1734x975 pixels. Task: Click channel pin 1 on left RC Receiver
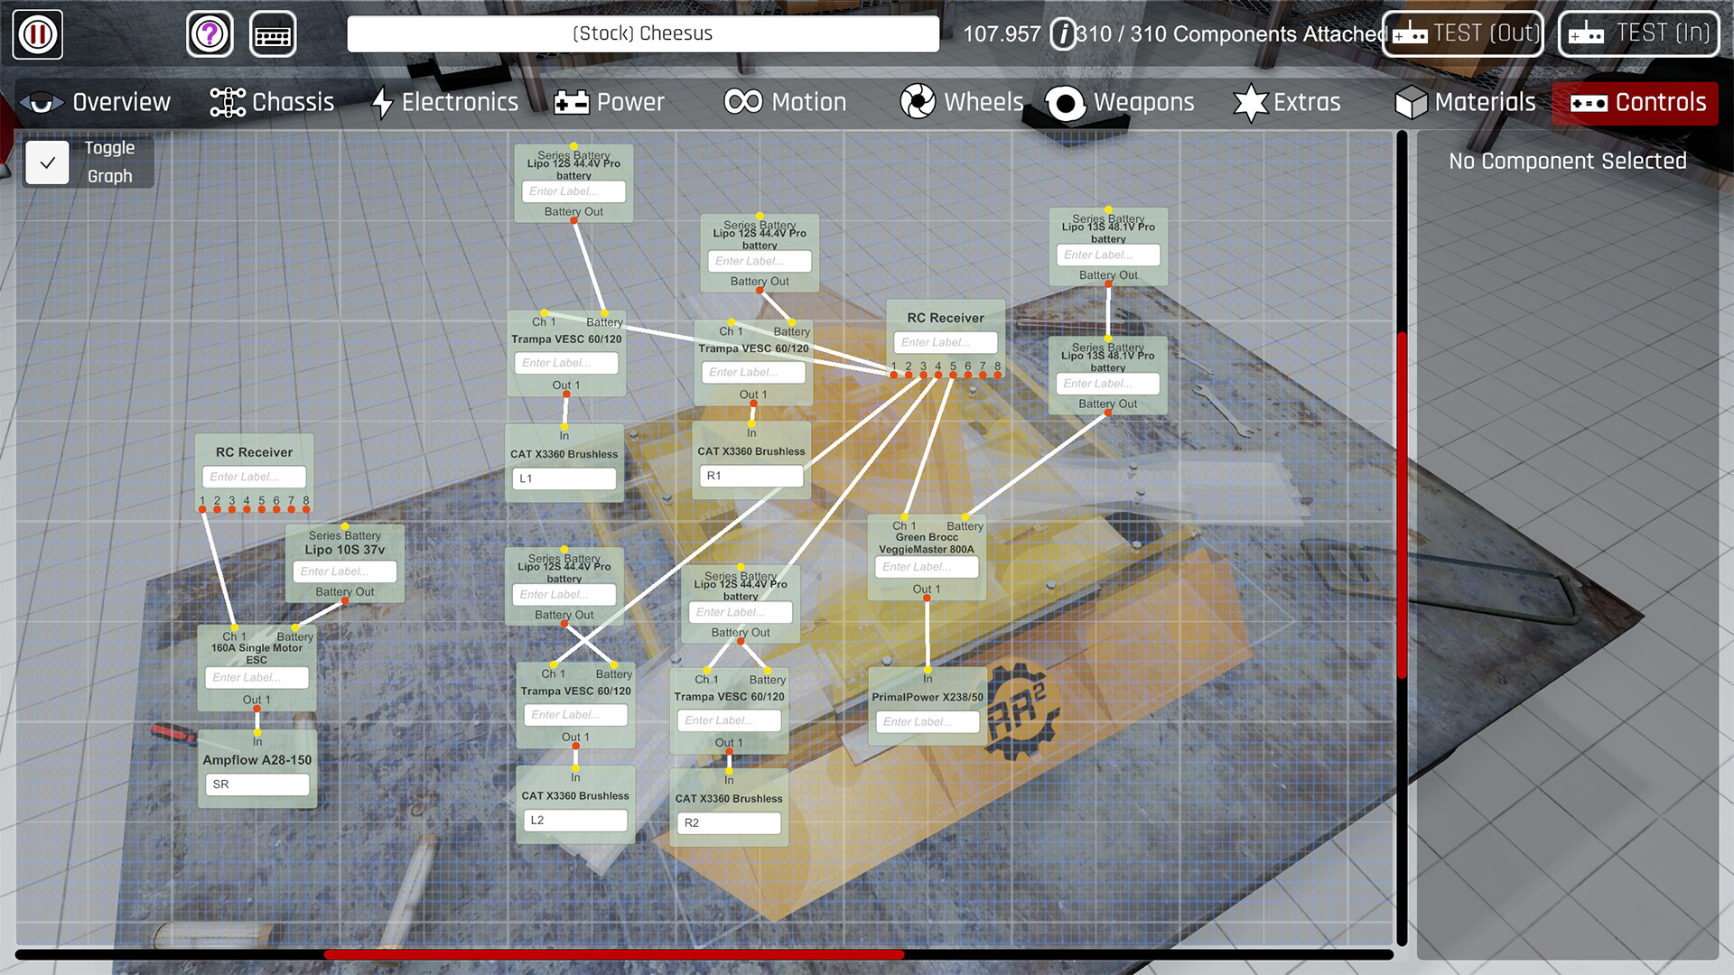[202, 508]
